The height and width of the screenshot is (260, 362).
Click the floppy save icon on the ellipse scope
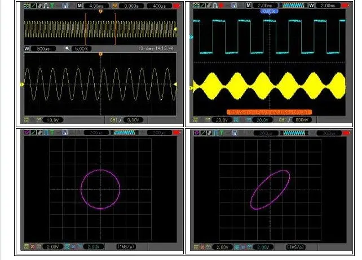coord(235,133)
